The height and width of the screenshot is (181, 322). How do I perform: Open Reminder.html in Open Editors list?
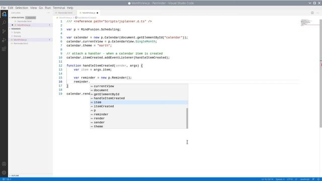24,21
